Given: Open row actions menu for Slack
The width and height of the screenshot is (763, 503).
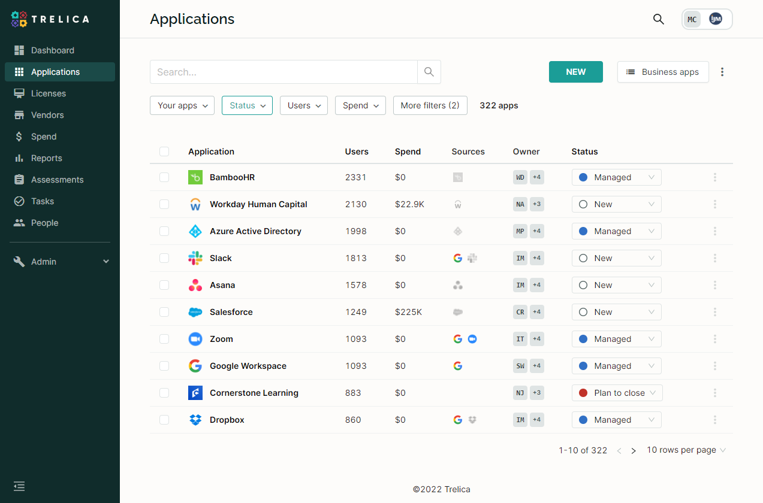Looking at the screenshot, I should click(715, 258).
